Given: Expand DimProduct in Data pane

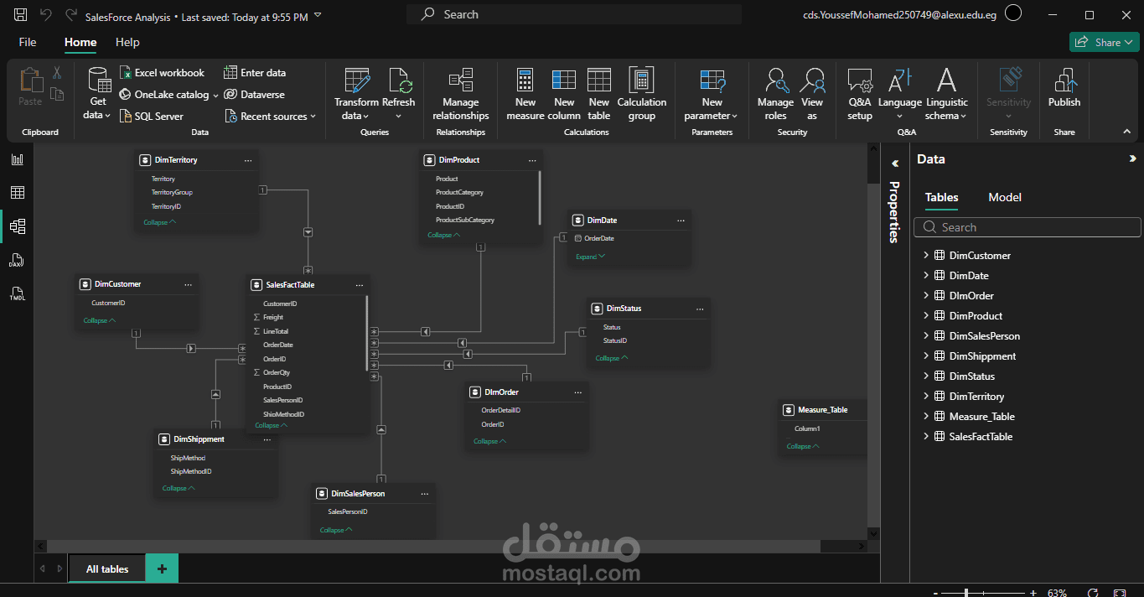Looking at the screenshot, I should click(926, 315).
